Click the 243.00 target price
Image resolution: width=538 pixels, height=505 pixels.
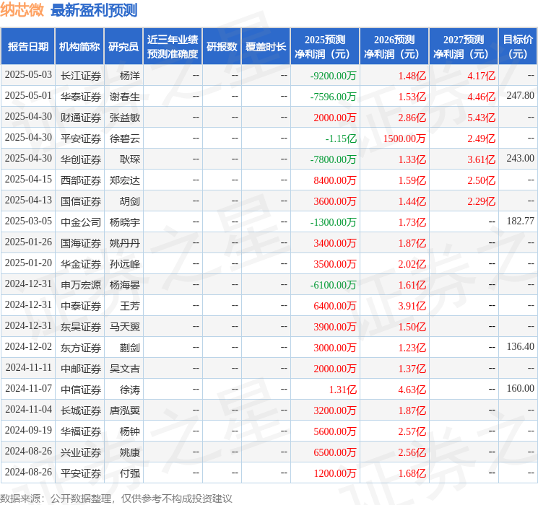(520, 159)
